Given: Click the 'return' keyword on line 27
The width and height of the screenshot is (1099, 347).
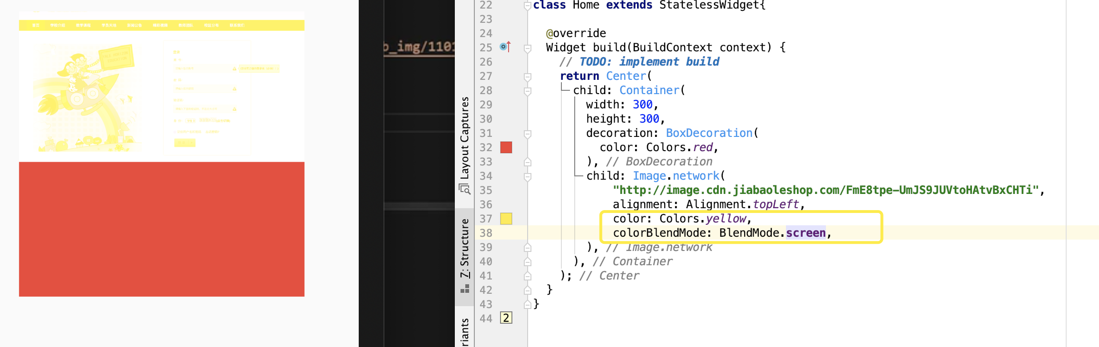Looking at the screenshot, I should [x=579, y=76].
